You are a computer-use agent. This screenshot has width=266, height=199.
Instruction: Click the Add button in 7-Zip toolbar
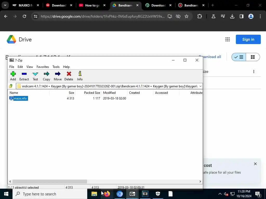pyautogui.click(x=13, y=76)
